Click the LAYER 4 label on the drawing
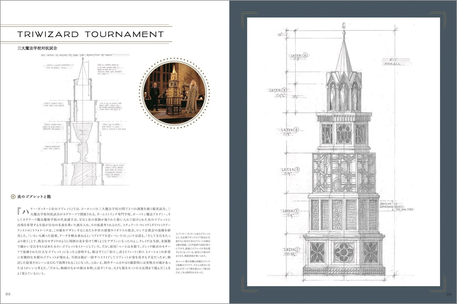The height and width of the screenshot is (304, 457). (290, 130)
